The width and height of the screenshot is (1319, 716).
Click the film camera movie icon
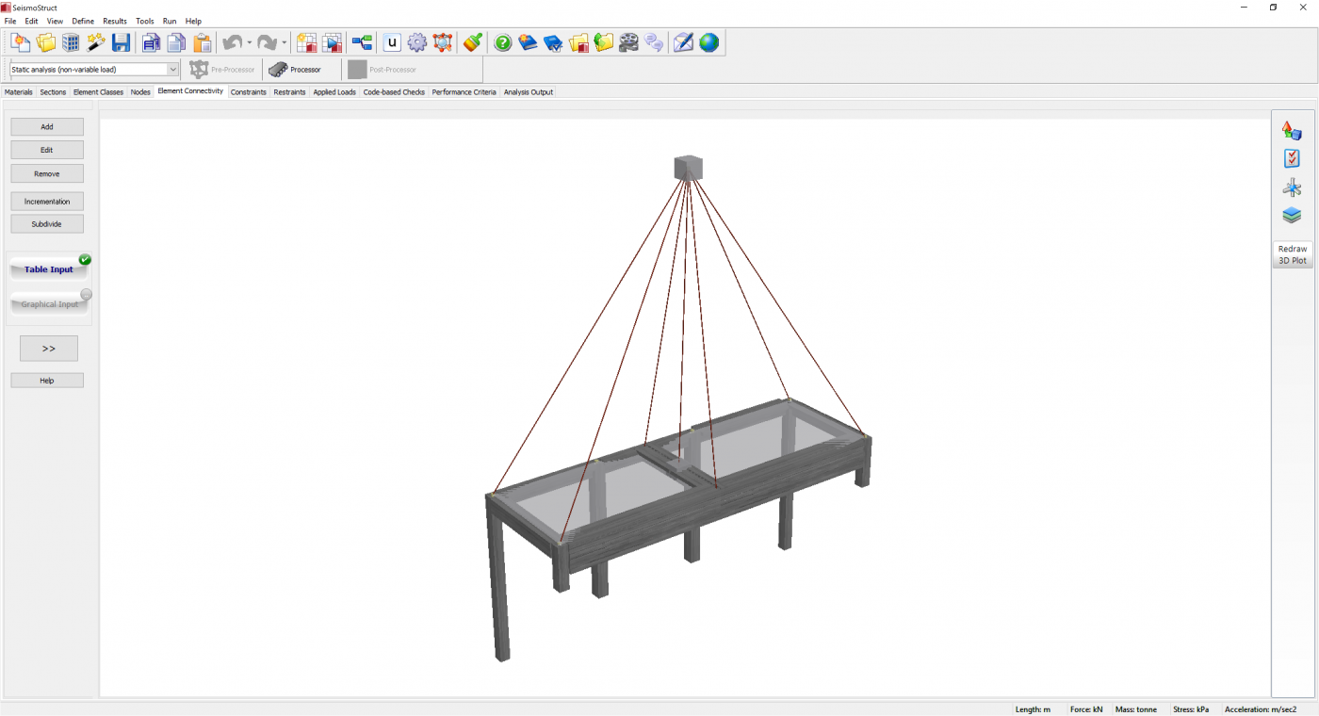pyautogui.click(x=628, y=42)
